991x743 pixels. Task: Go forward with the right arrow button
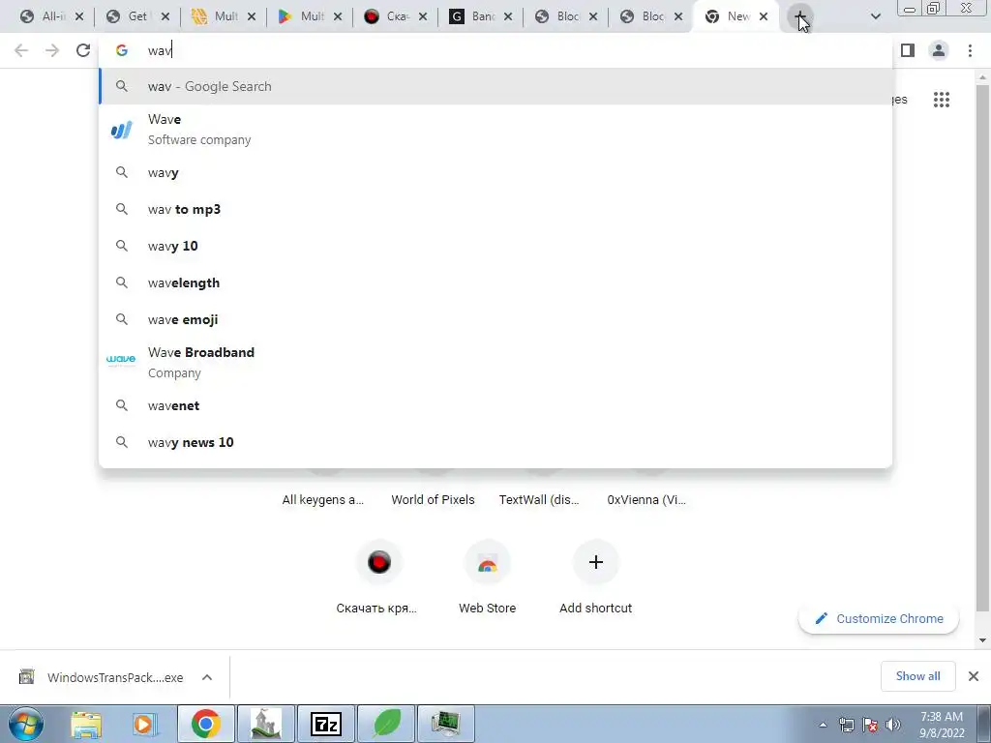(52, 50)
